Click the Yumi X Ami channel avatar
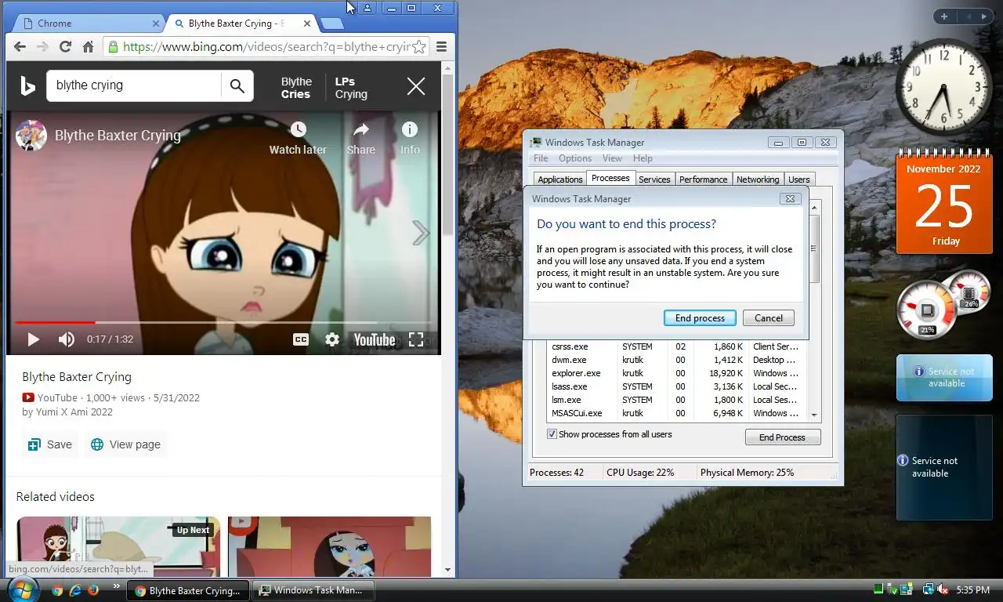Image resolution: width=1003 pixels, height=602 pixels. click(x=31, y=136)
